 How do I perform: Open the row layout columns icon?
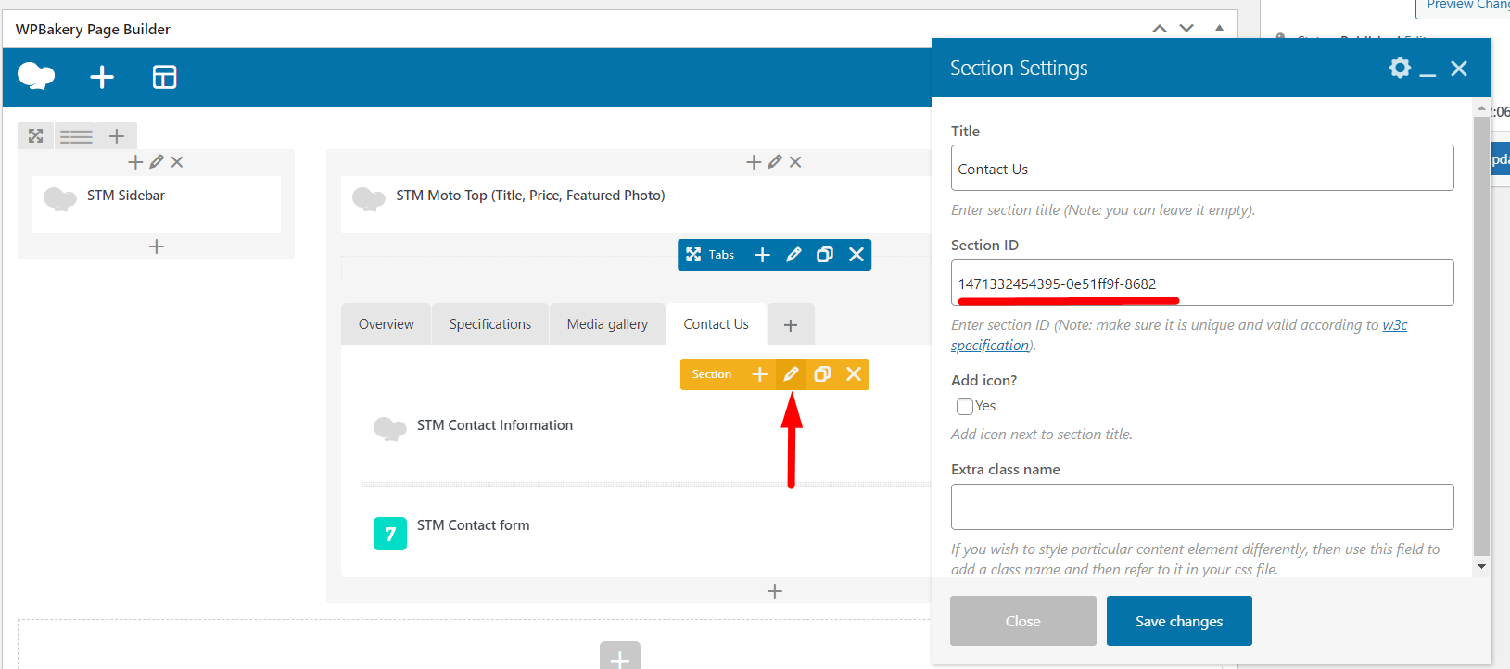coord(76,136)
